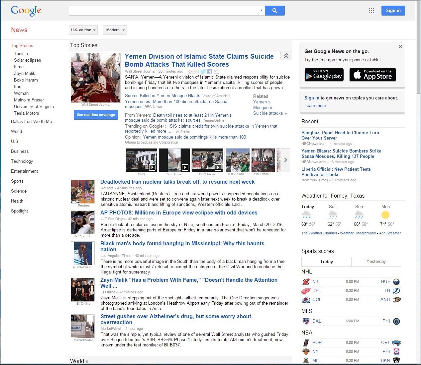Open the Weather Underground link
The height and width of the screenshot is (365, 421).
[x=358, y=233]
